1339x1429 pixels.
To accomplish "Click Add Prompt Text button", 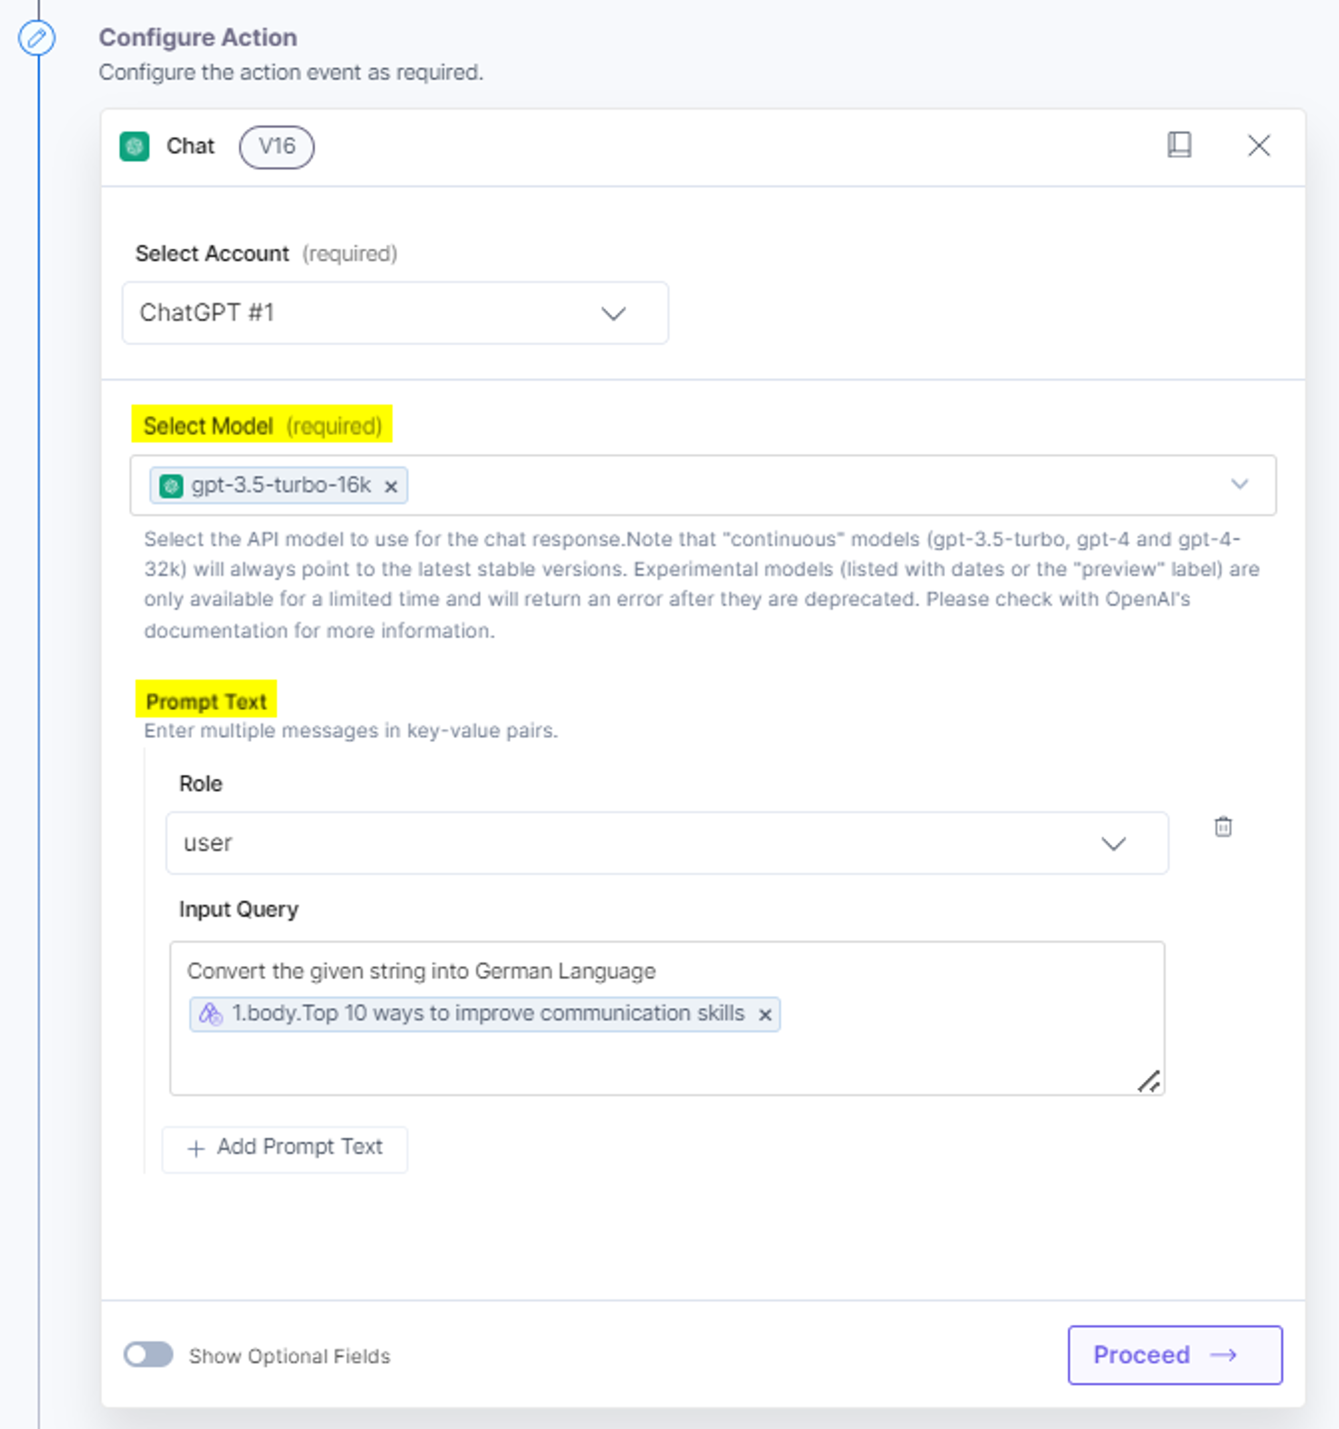I will [x=285, y=1147].
